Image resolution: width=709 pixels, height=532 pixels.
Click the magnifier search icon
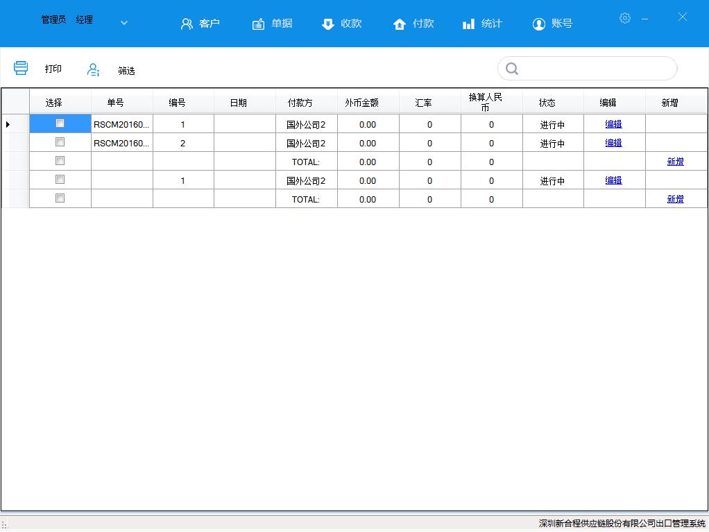coord(512,69)
